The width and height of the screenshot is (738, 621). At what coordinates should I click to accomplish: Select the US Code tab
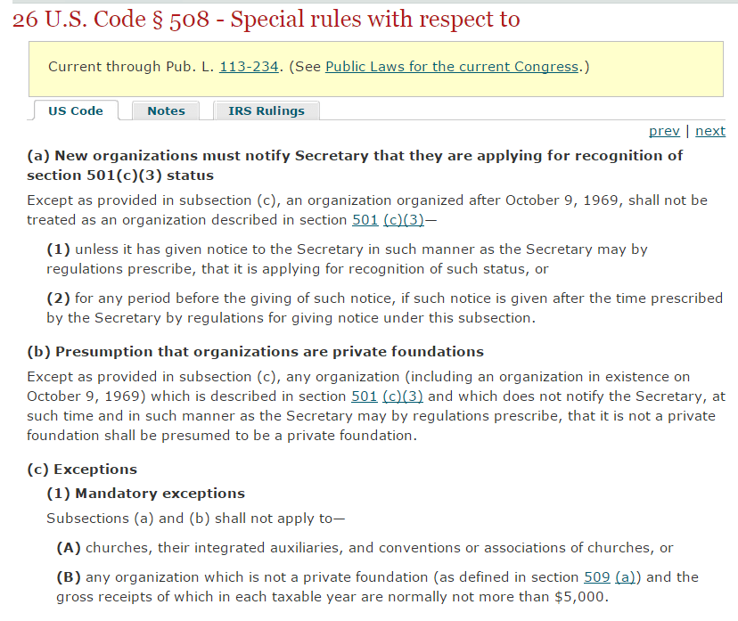click(76, 110)
